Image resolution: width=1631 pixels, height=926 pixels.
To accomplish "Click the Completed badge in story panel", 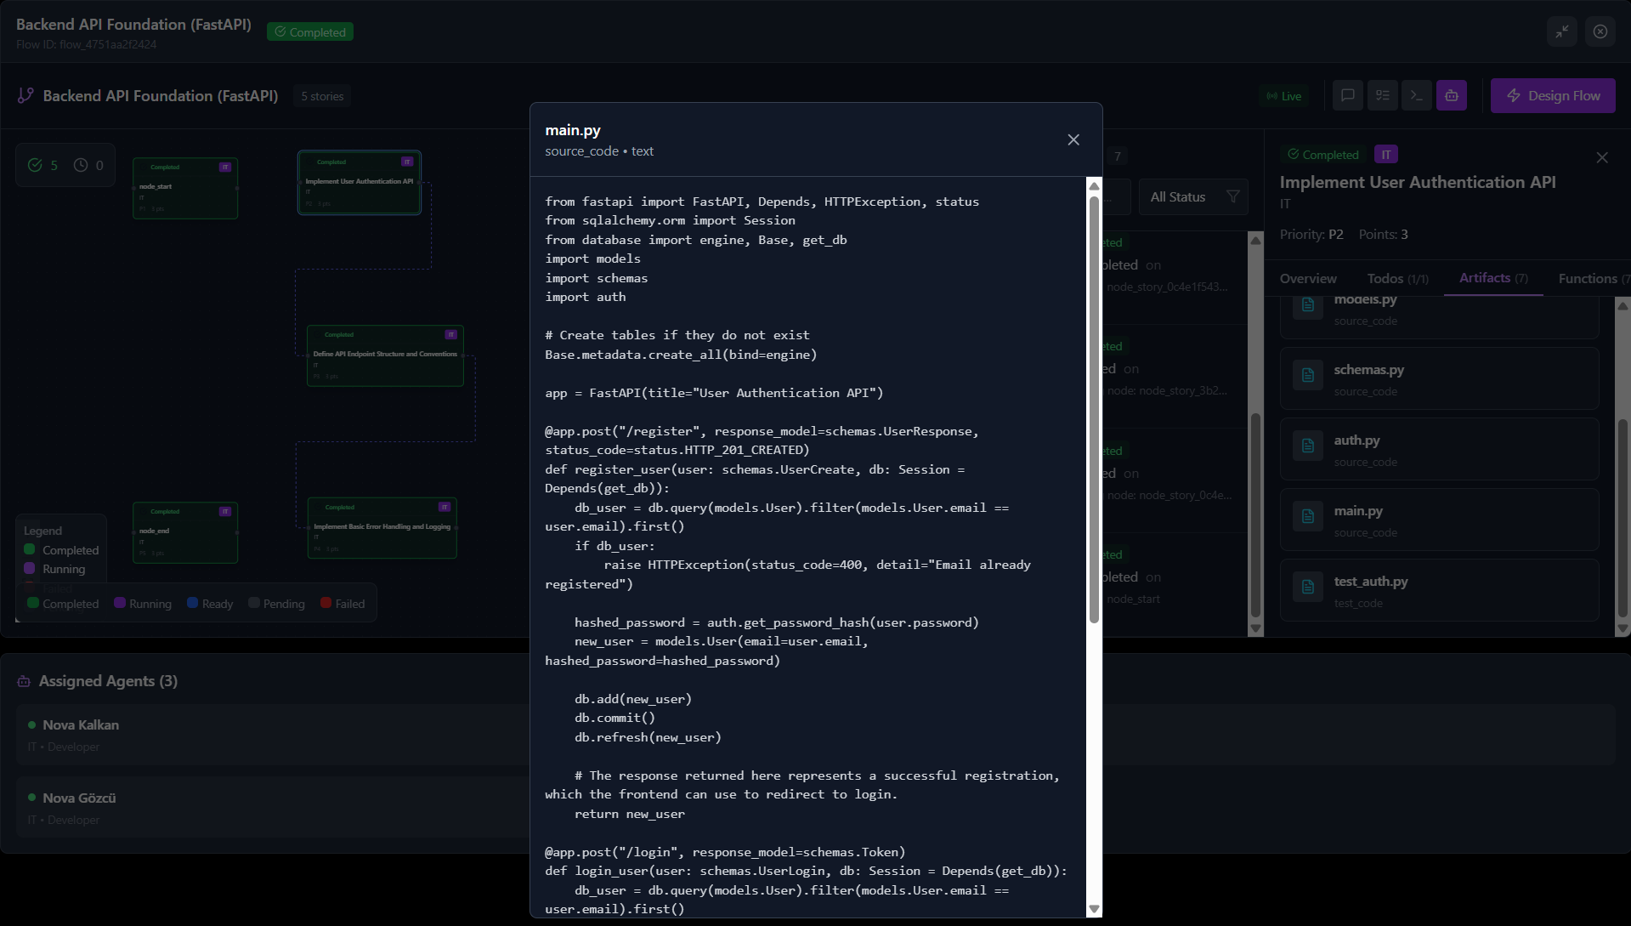I will coord(1323,154).
